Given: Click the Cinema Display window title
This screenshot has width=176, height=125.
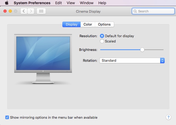Looking at the screenshot, I should pyautogui.click(x=88, y=11).
